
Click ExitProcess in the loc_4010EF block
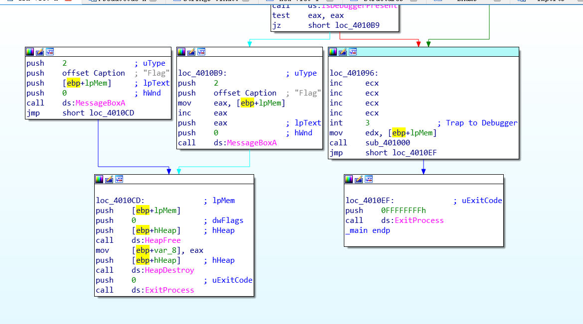[419, 220]
